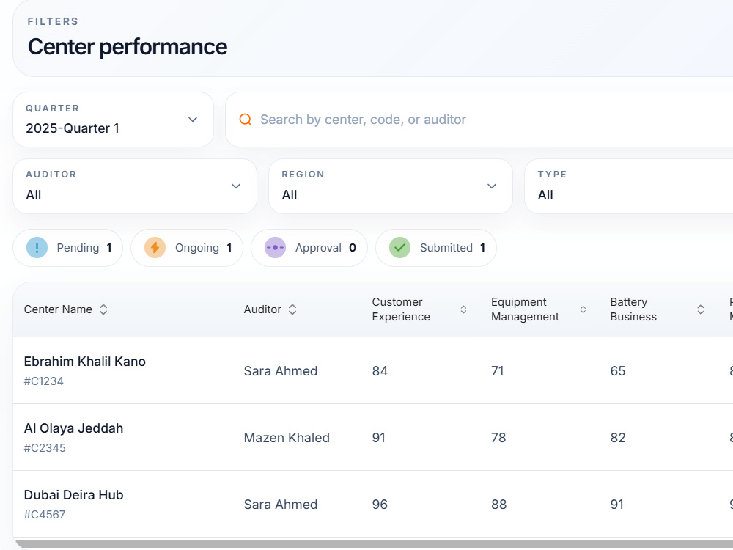Click the orange search magnifier icon

[x=246, y=120]
